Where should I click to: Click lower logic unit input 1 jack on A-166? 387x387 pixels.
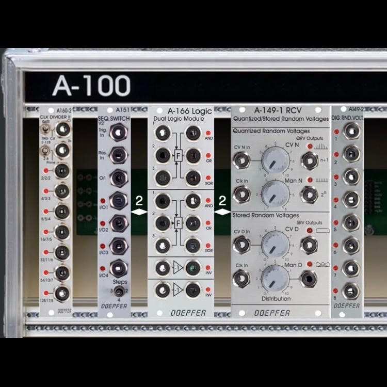[x=163, y=201]
